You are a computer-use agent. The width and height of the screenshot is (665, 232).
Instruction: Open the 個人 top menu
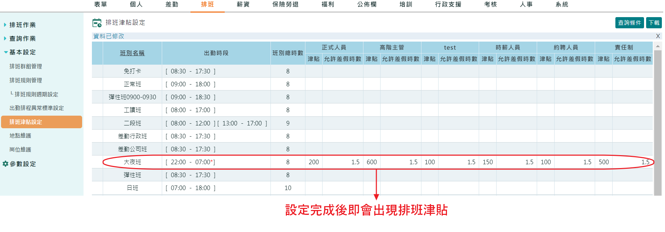(136, 5)
